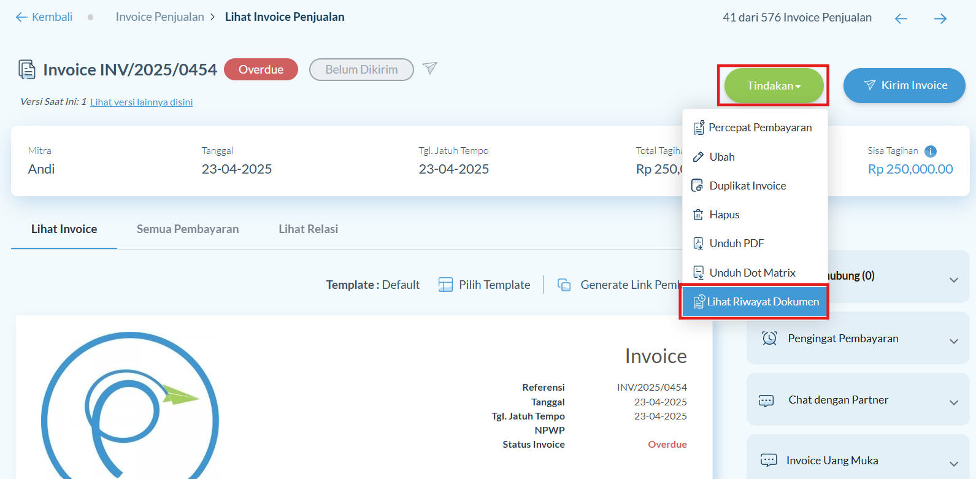Click the Pilih Template layout icon
Viewport: 976px width, 479px height.
click(x=445, y=285)
